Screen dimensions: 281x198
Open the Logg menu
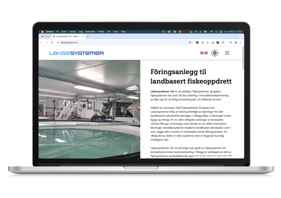point(81,31)
